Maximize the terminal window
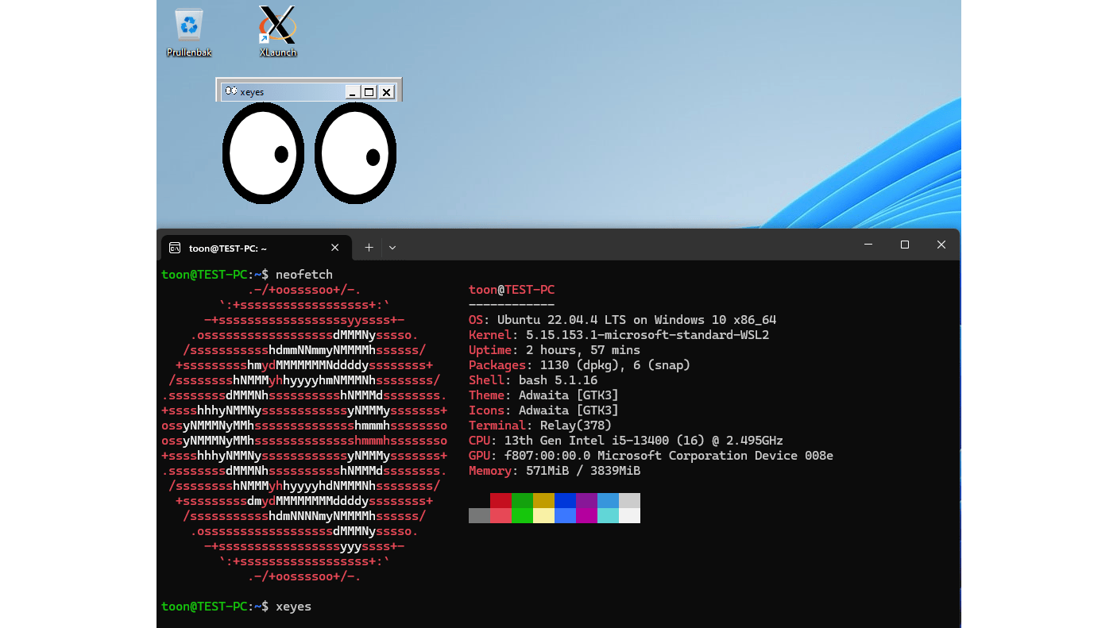The width and height of the screenshot is (1117, 628). click(x=905, y=245)
